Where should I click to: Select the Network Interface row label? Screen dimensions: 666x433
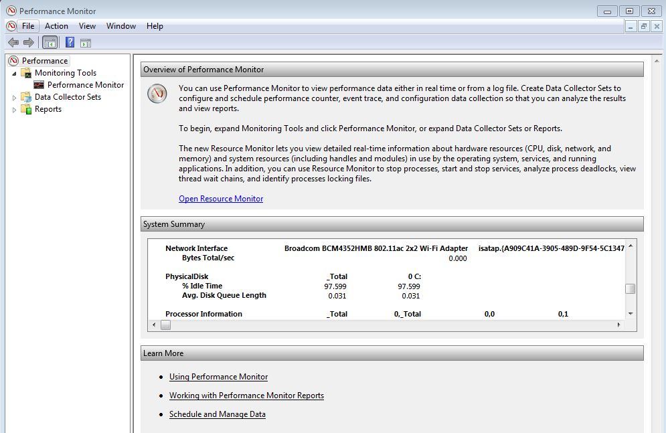[x=197, y=248]
